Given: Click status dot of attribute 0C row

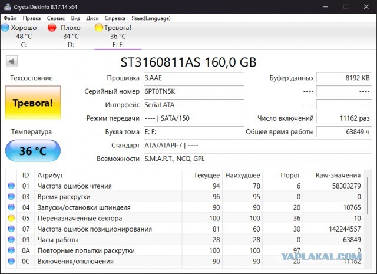Looking at the screenshot, I should coord(11,261).
